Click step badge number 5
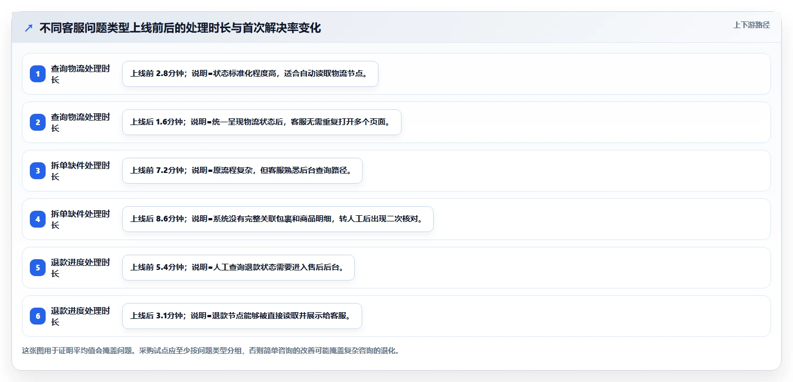The image size is (793, 382). pos(38,268)
